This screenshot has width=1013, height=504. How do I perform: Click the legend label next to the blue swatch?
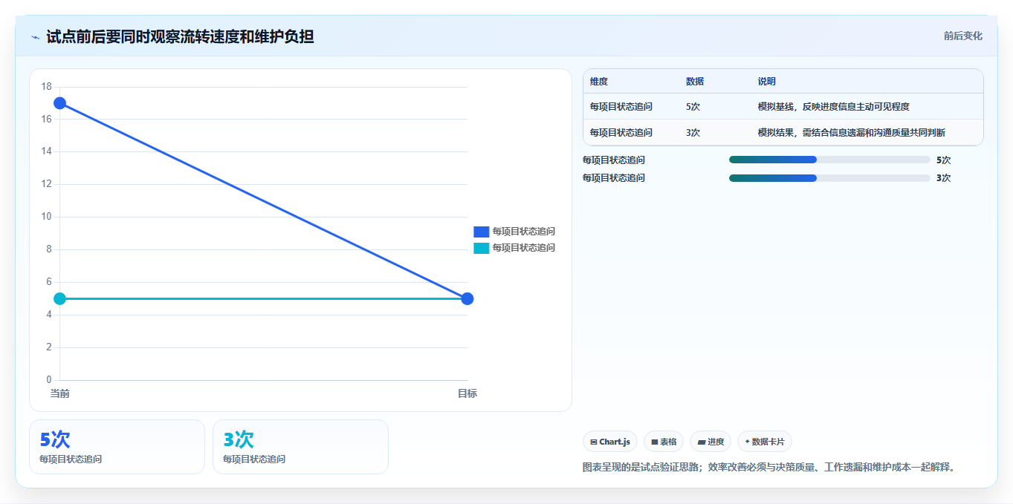(524, 232)
